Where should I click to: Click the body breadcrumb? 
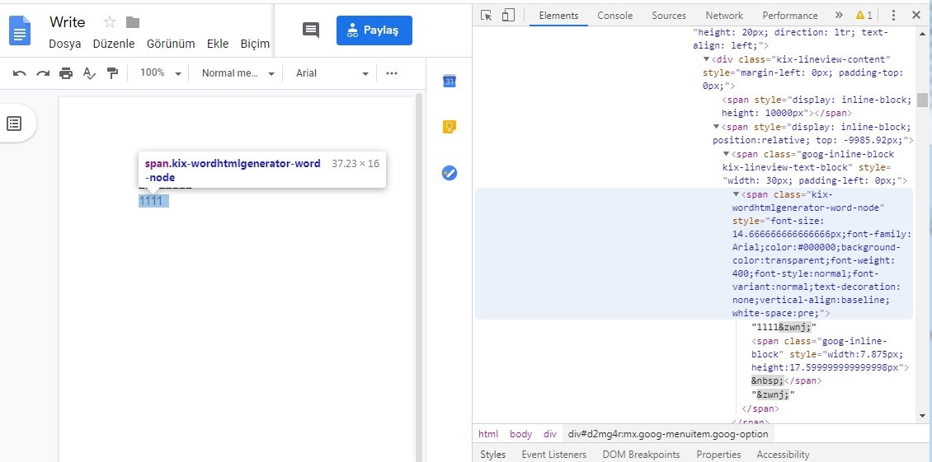pyautogui.click(x=520, y=434)
